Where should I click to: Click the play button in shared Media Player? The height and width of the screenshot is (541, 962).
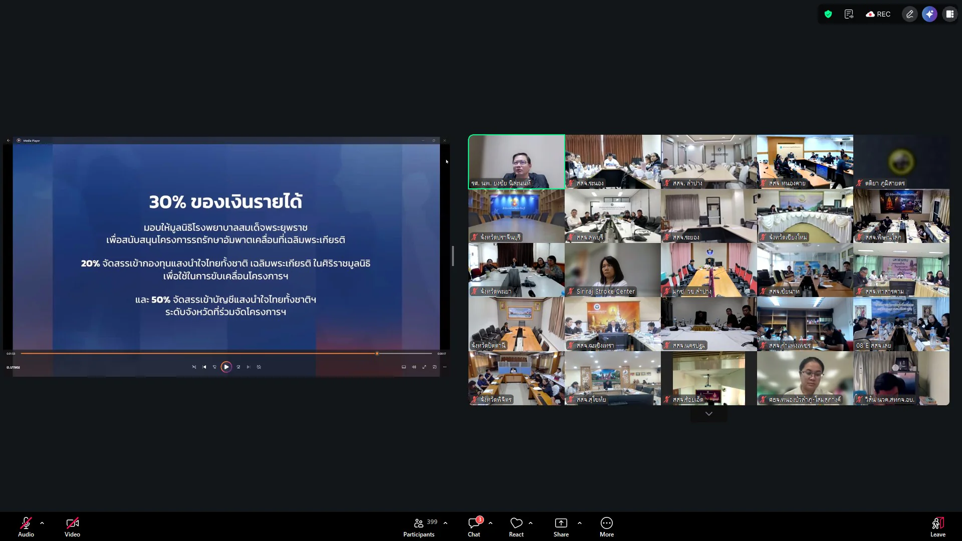tap(226, 367)
